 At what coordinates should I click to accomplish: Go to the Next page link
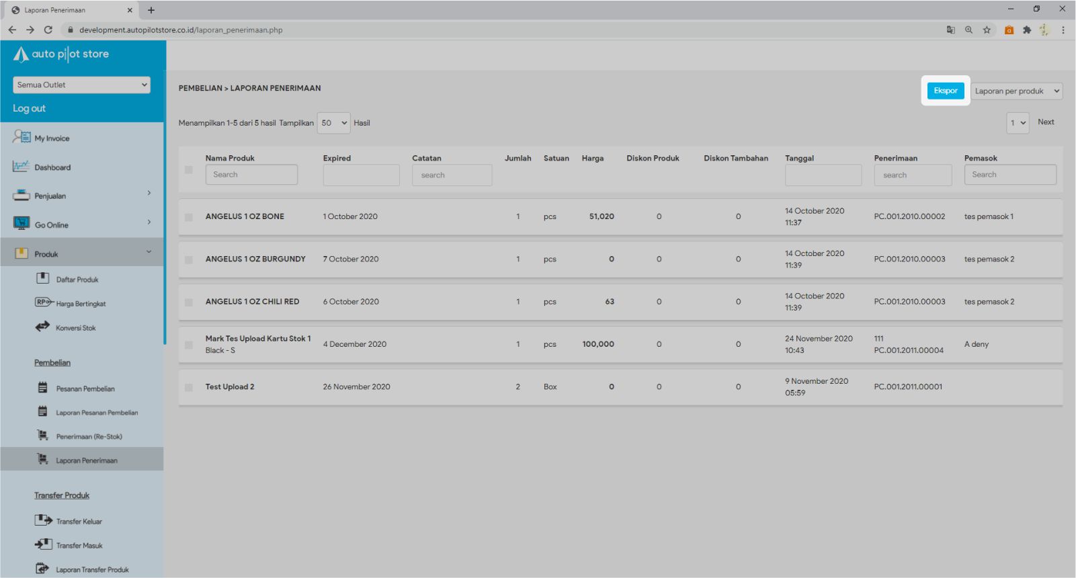(x=1046, y=122)
